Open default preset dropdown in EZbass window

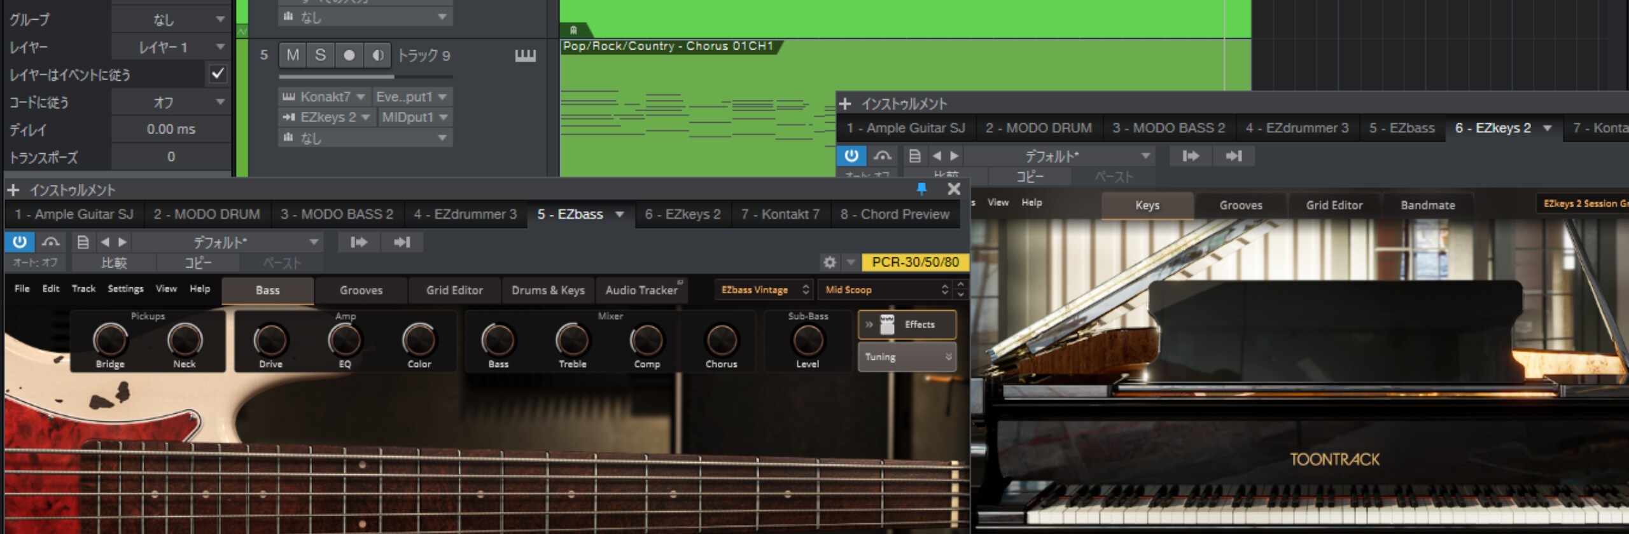pyautogui.click(x=228, y=242)
